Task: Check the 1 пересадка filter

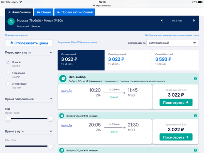Action: coord(8,73)
